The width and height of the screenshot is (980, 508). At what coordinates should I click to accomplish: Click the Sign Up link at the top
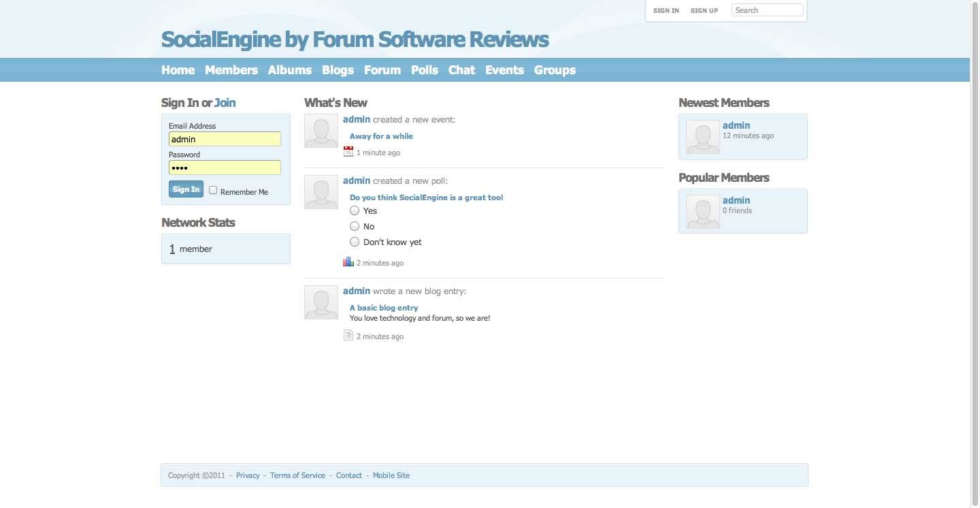(x=704, y=11)
